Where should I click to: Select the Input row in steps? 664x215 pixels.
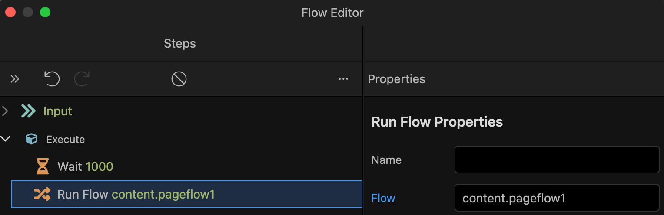click(x=181, y=111)
